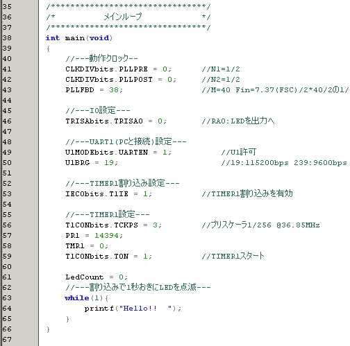Click the TRISAbits.TRISA0 assignment
Screen dimensions: 350x346
click(x=116, y=121)
